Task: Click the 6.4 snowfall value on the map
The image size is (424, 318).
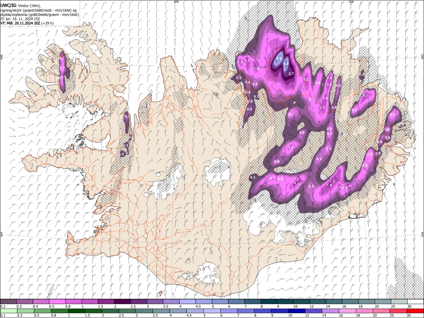Action: pyautogui.click(x=286, y=64)
